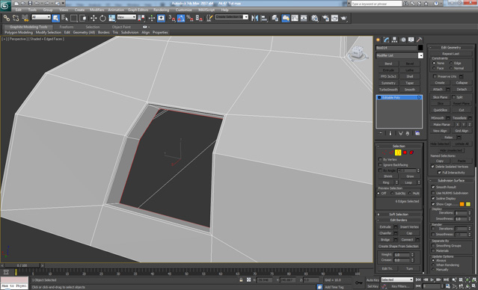This screenshot has height=290, width=478.
Task: Click the Mirror tool icon
Action: click(x=254, y=18)
